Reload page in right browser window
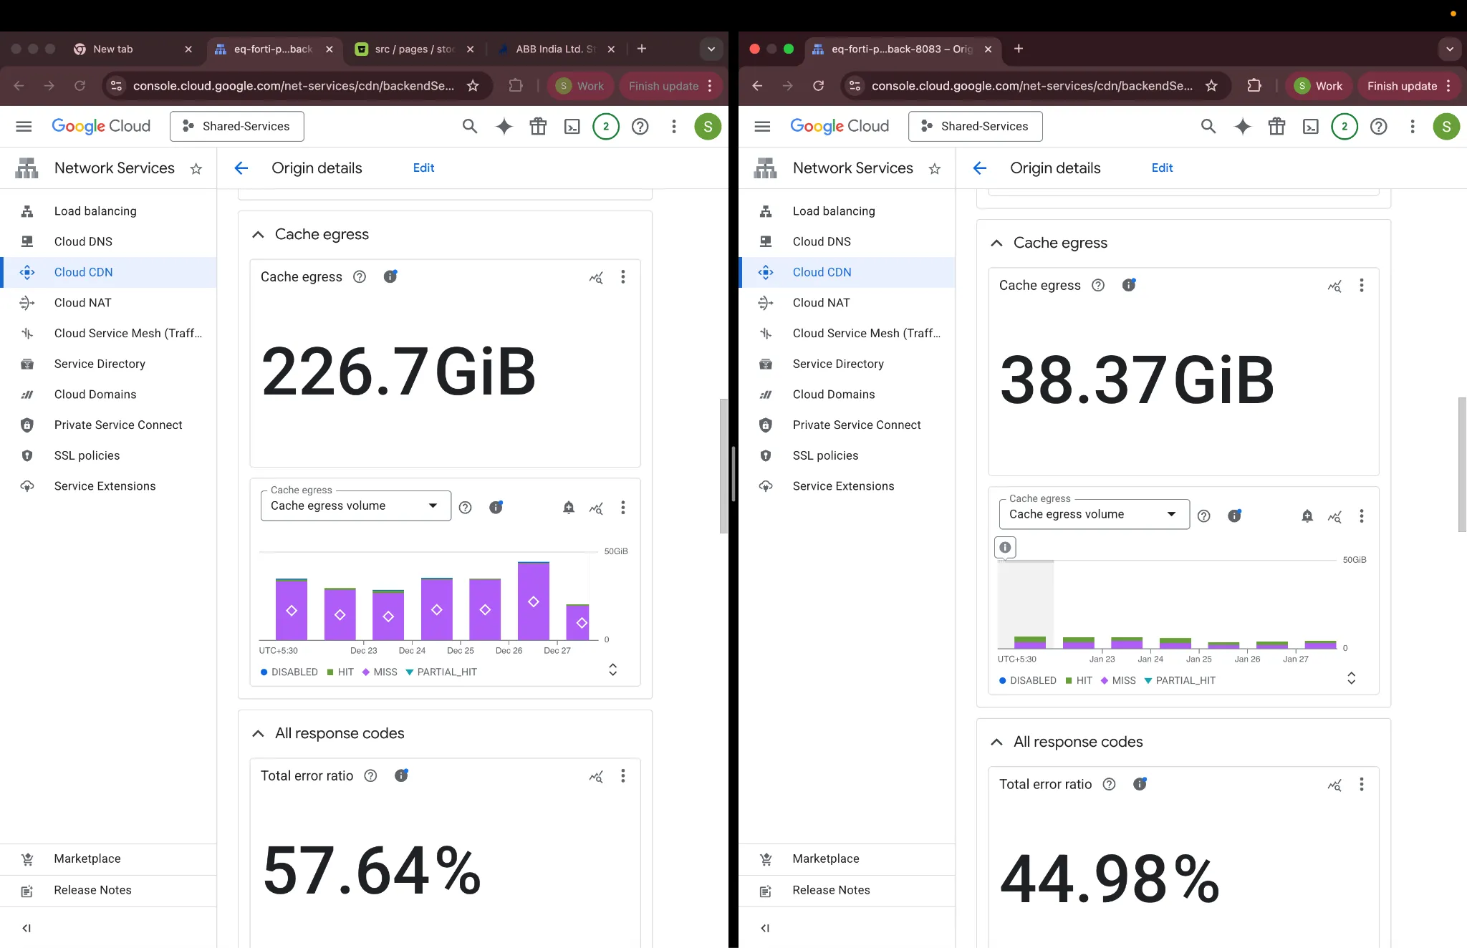This screenshot has height=948, width=1467. pos(818,86)
